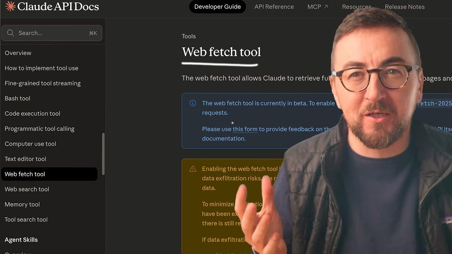This screenshot has width=452, height=254.
Task: Select Bash tool in sidebar
Action: (17, 98)
